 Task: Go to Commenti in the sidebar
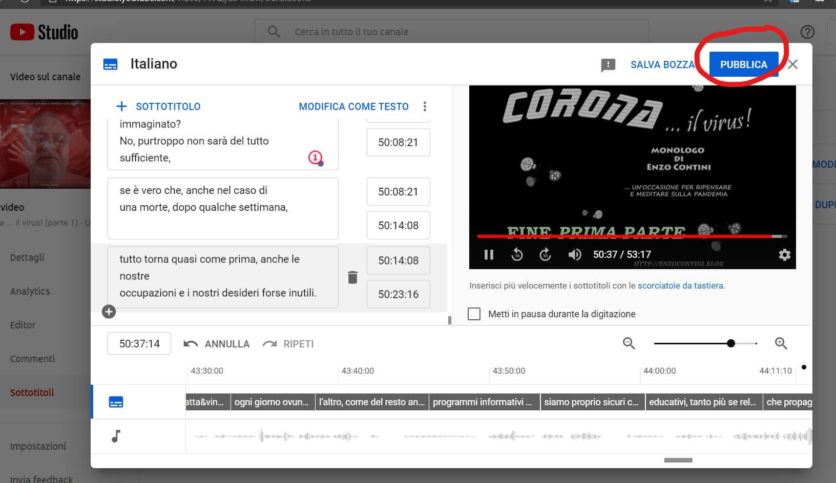[32, 359]
